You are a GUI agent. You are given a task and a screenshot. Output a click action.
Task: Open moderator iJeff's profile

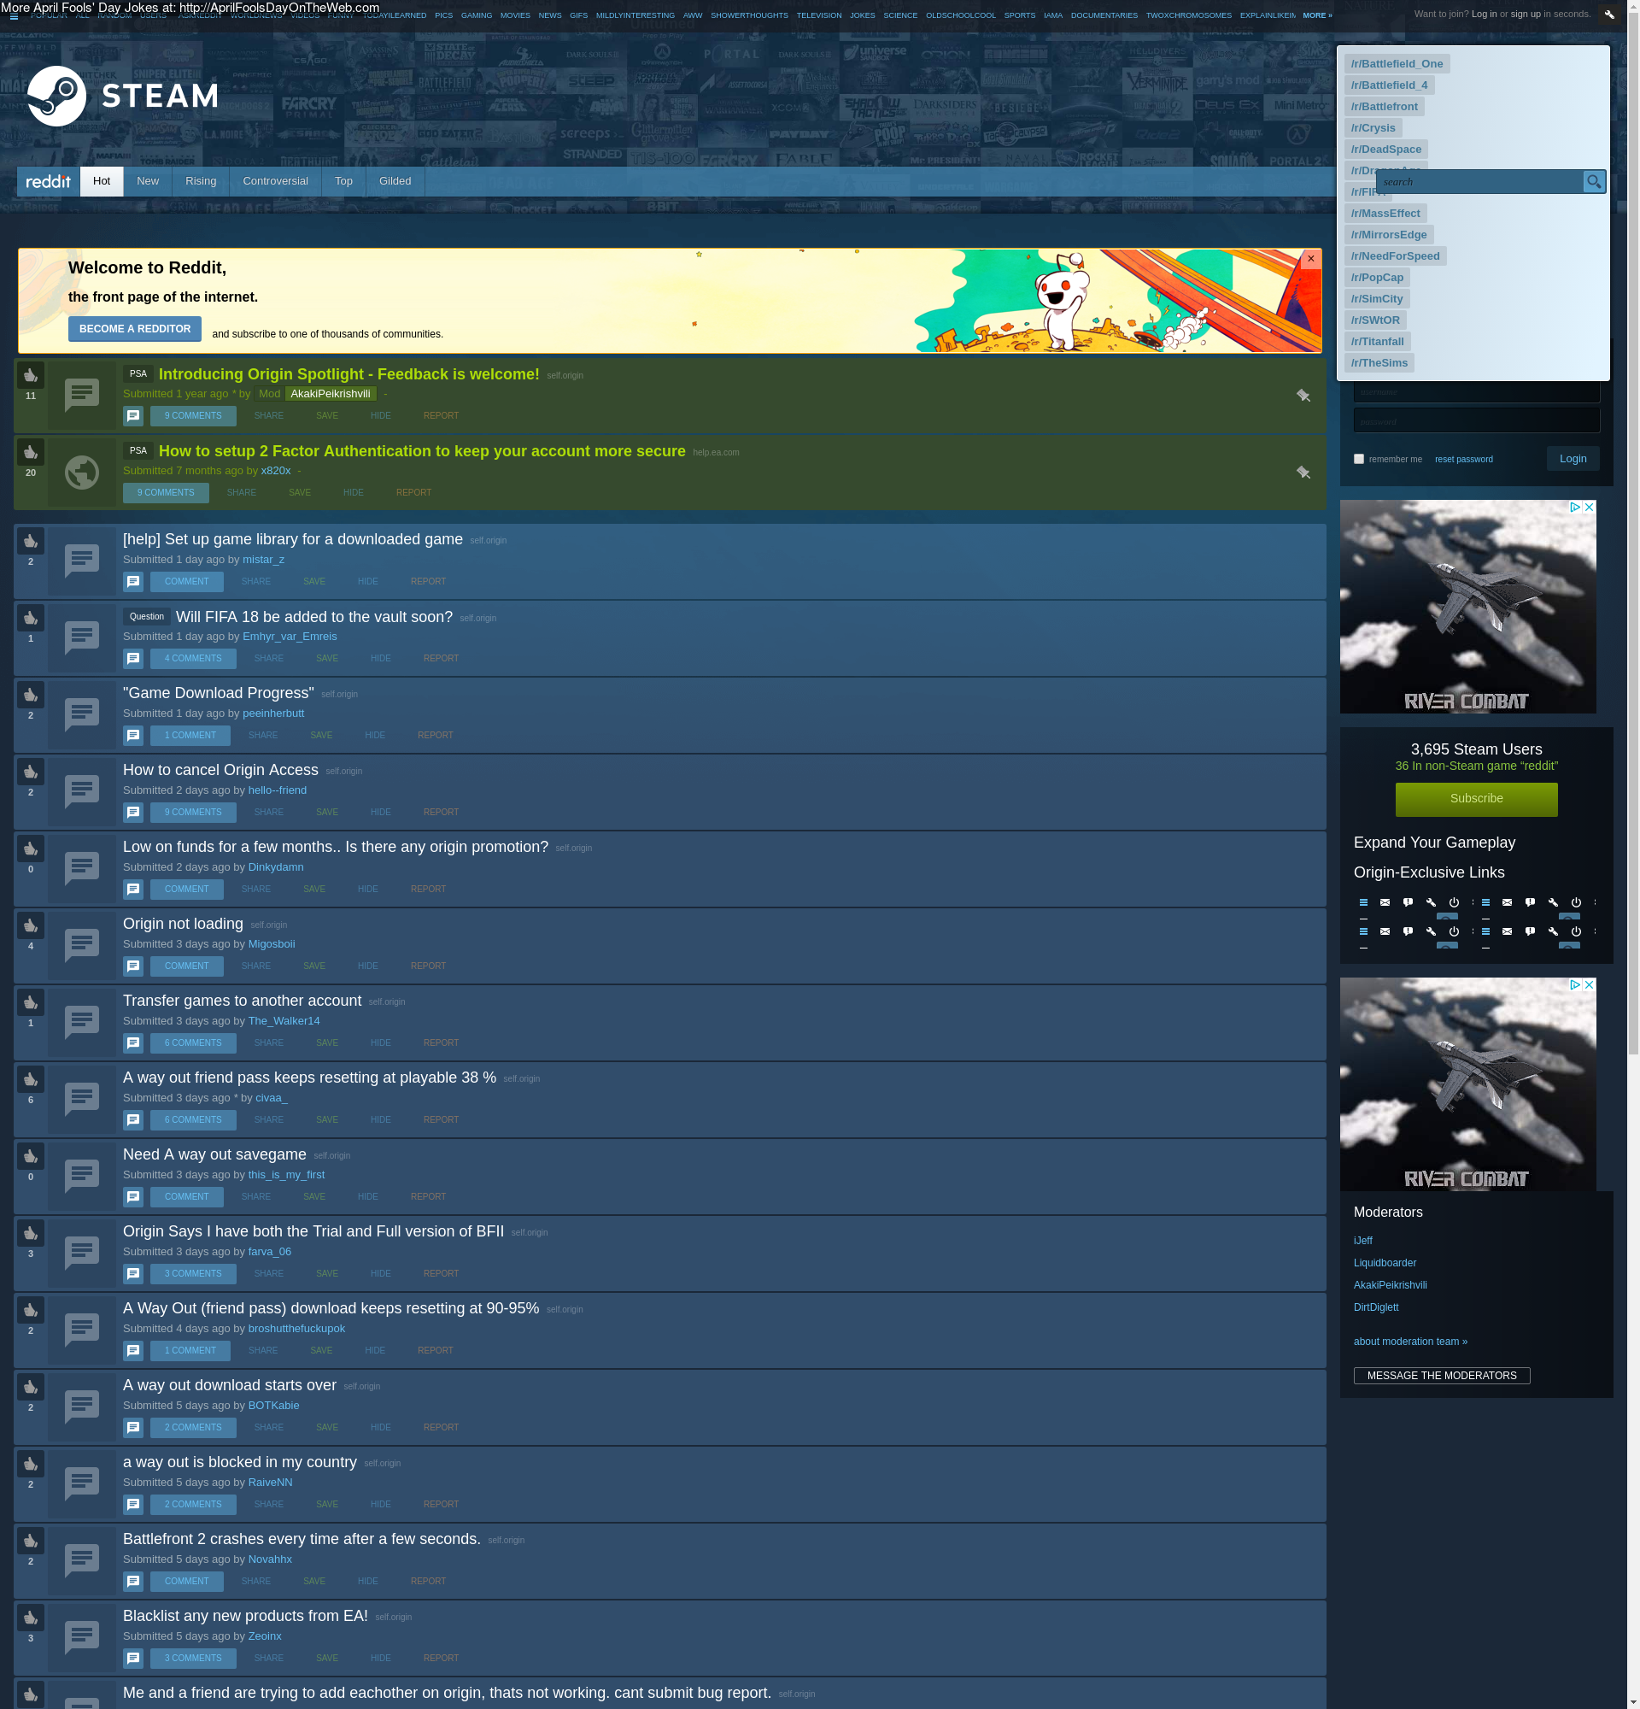click(1362, 1241)
